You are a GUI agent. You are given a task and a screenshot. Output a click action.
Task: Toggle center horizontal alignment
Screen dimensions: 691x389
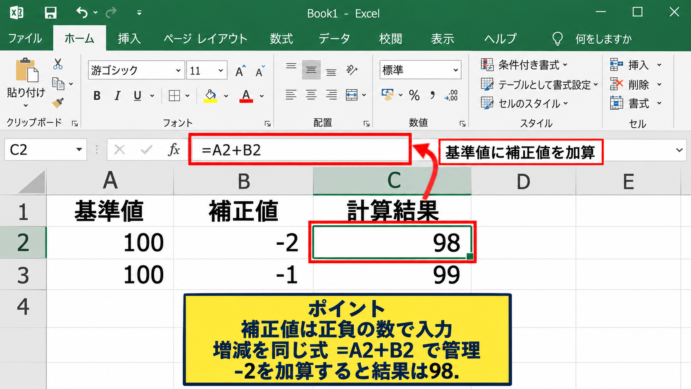pyautogui.click(x=311, y=95)
